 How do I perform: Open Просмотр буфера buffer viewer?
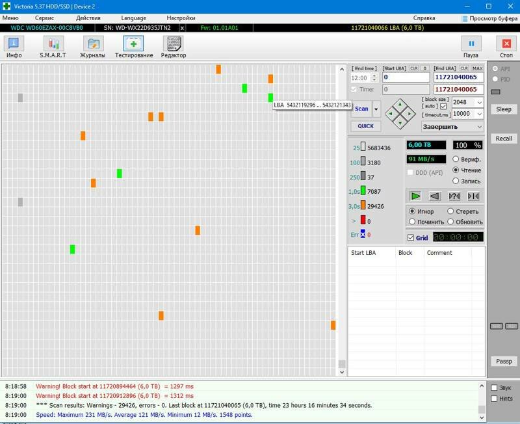point(489,18)
